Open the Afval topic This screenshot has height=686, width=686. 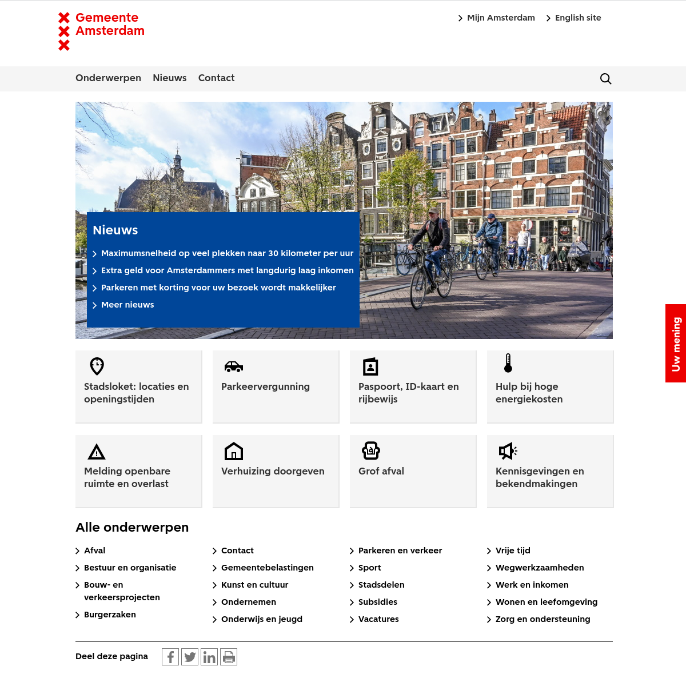(x=90, y=551)
